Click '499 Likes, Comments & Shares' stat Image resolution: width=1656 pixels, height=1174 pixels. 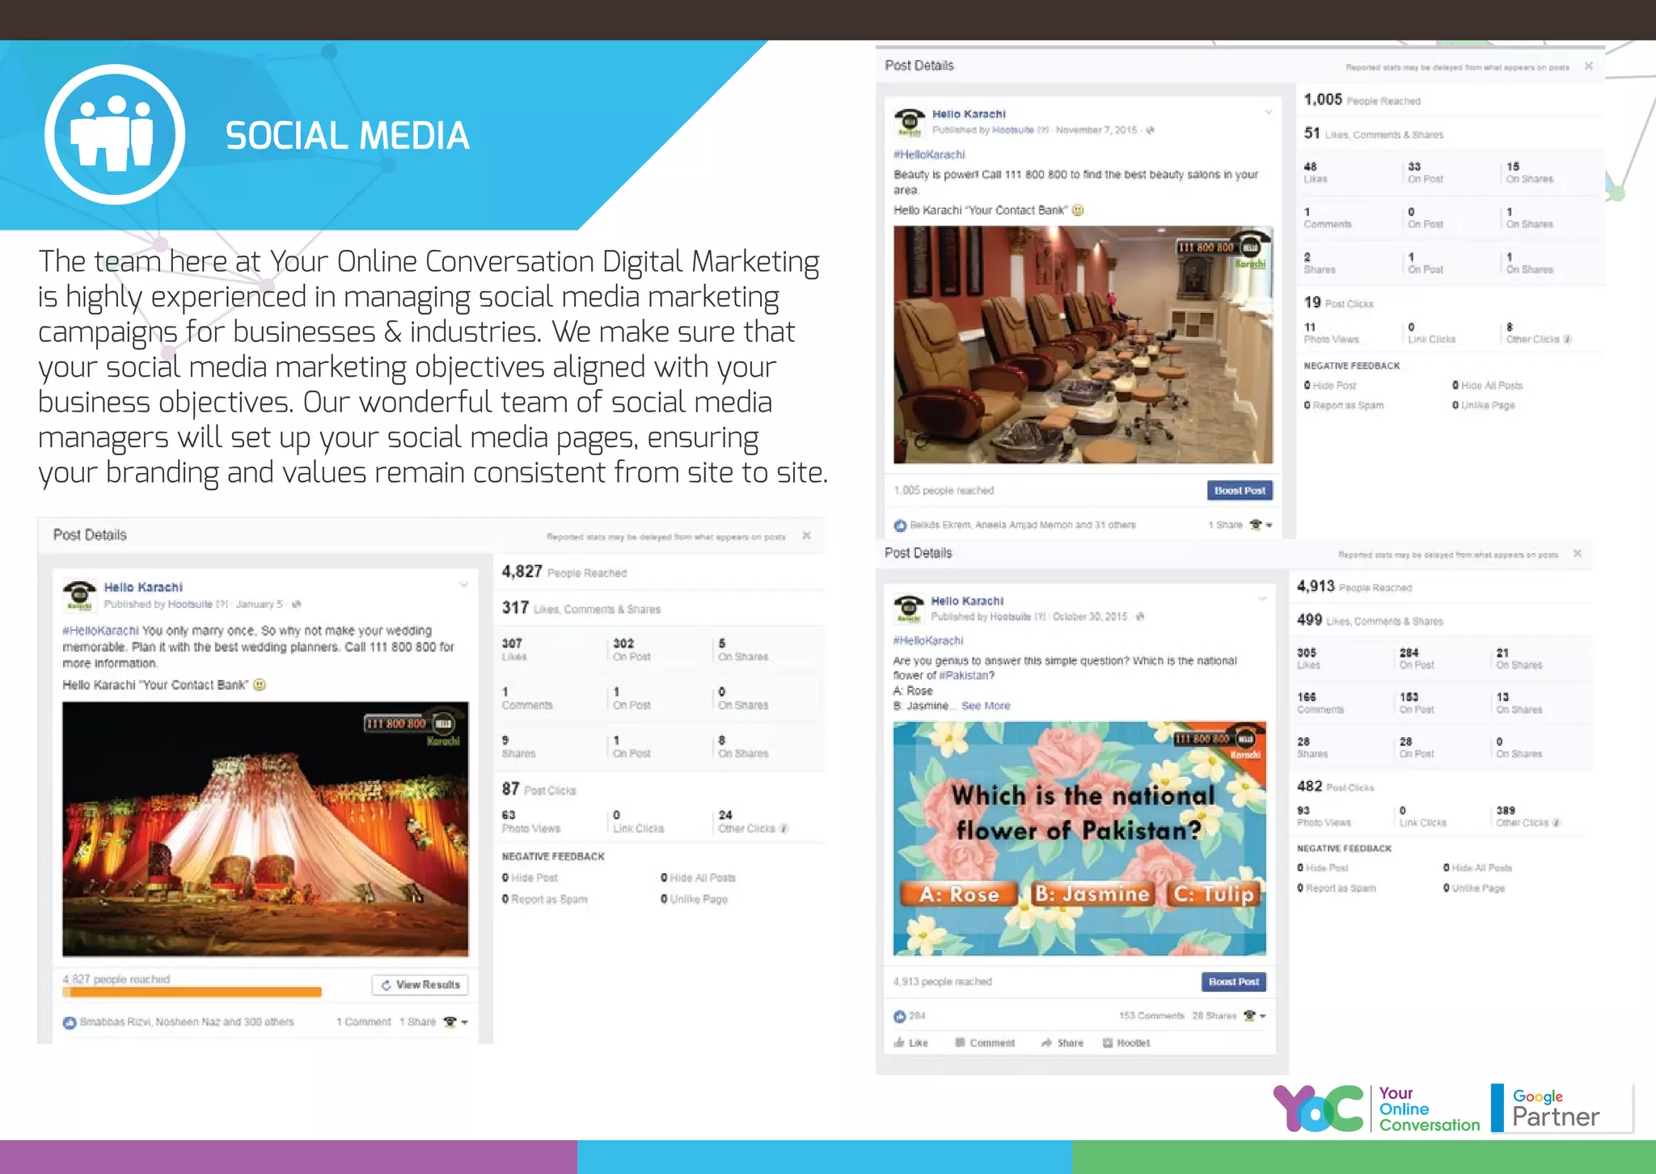pyautogui.click(x=1370, y=620)
